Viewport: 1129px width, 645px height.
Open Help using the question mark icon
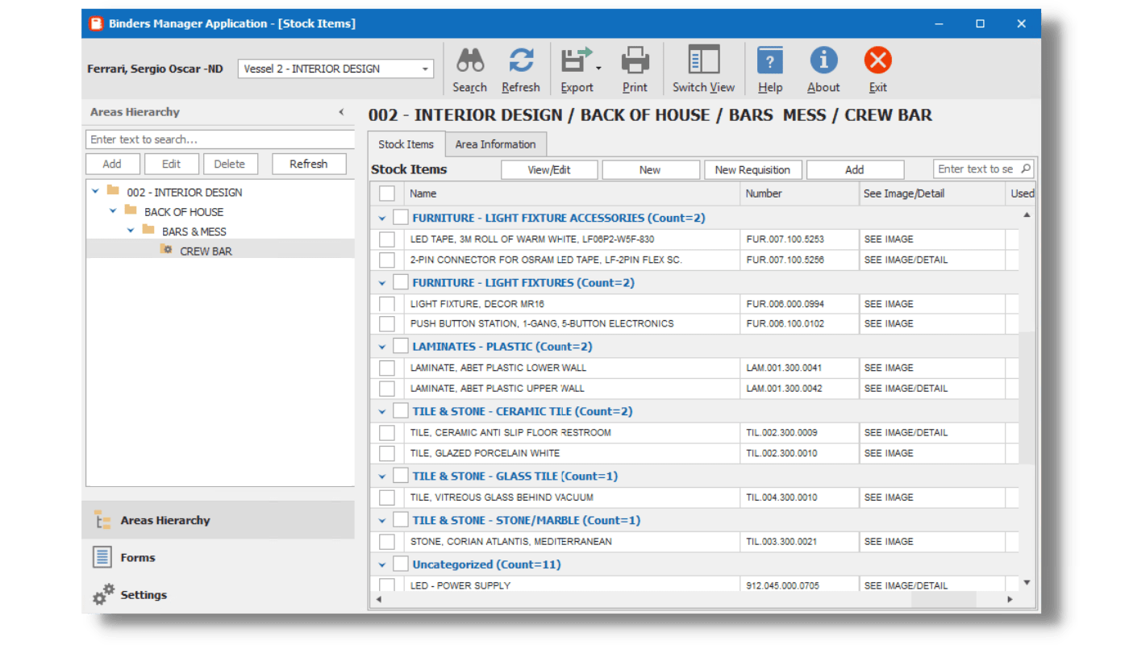769,69
